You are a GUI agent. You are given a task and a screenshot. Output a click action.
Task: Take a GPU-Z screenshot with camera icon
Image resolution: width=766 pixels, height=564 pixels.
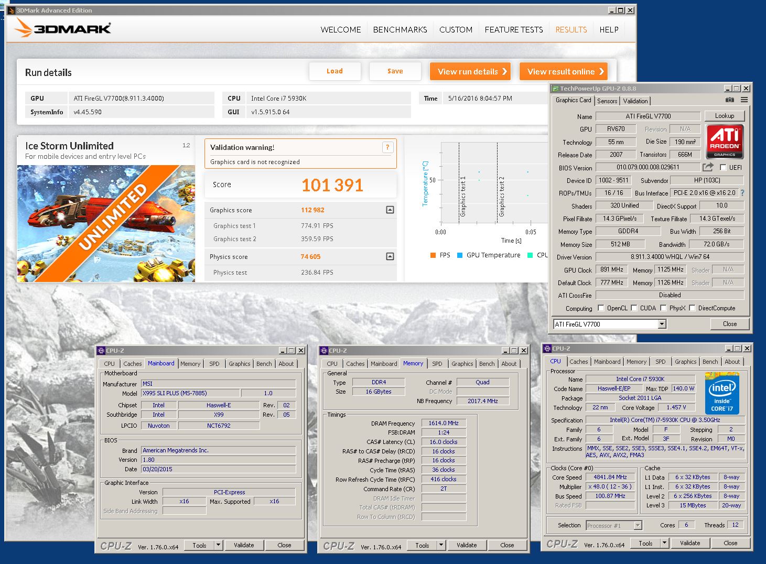point(729,100)
